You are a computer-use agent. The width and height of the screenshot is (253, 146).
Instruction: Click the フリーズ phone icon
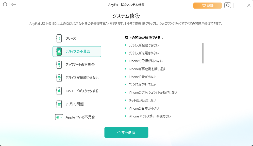tap(59, 38)
